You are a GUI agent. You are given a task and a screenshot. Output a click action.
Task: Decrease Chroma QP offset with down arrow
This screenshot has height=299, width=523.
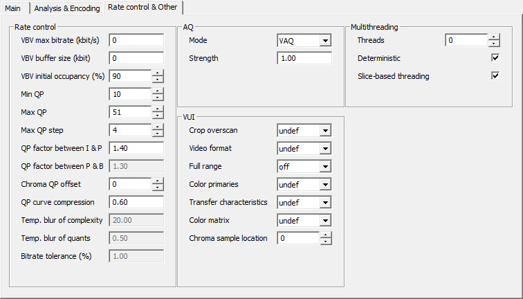(158, 188)
